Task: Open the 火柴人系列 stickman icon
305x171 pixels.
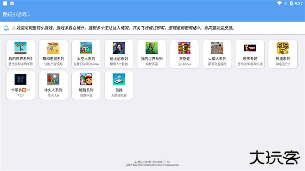Action: [217, 48]
